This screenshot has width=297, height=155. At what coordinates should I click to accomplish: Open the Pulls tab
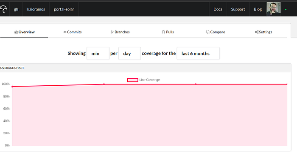[168, 32]
